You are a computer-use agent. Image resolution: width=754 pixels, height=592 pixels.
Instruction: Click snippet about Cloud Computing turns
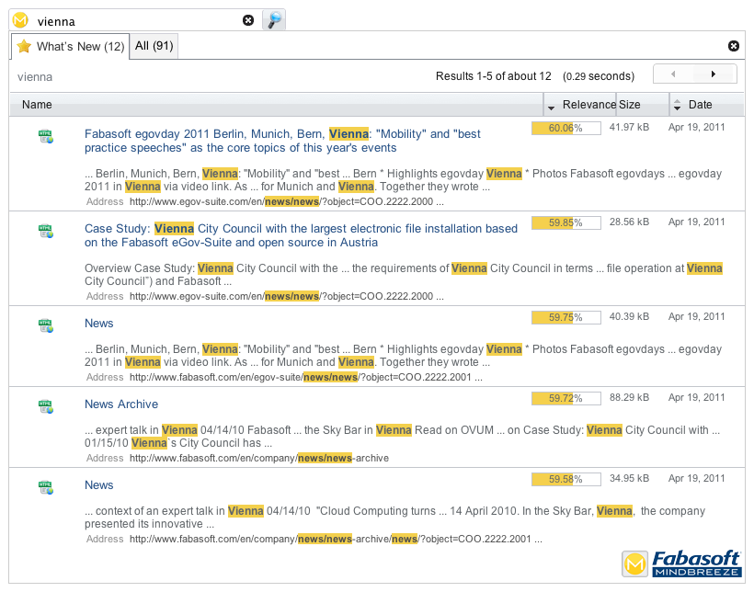[x=394, y=517]
